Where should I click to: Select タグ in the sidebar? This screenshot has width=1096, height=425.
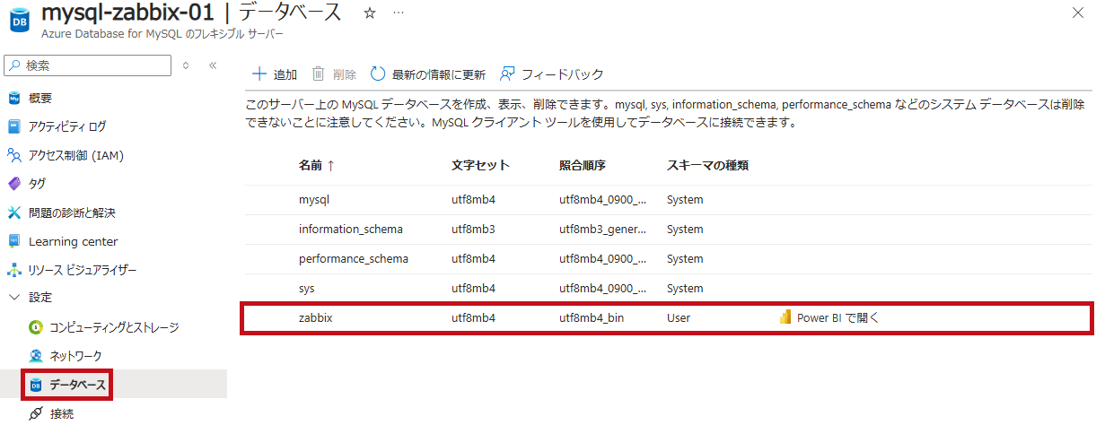coord(37,184)
